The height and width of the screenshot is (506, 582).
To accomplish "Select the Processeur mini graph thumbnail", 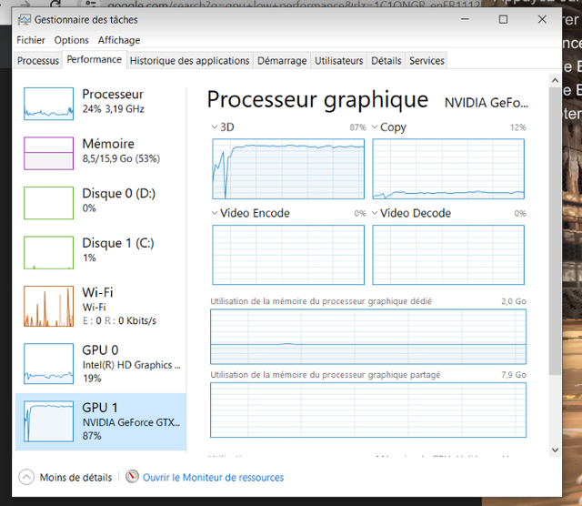I will 48,104.
